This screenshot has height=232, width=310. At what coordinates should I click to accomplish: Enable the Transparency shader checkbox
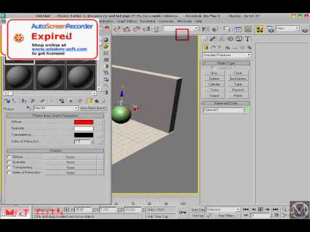click(x=9, y=168)
